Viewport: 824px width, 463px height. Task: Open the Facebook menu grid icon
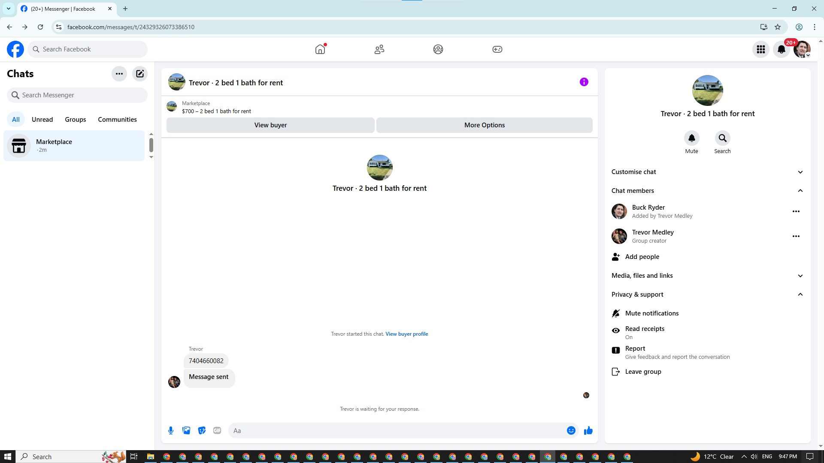click(760, 49)
